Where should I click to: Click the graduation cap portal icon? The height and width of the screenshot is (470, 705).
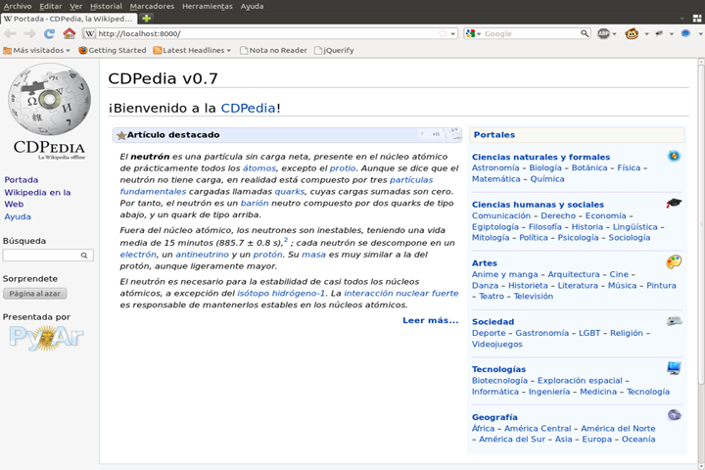coord(674,204)
